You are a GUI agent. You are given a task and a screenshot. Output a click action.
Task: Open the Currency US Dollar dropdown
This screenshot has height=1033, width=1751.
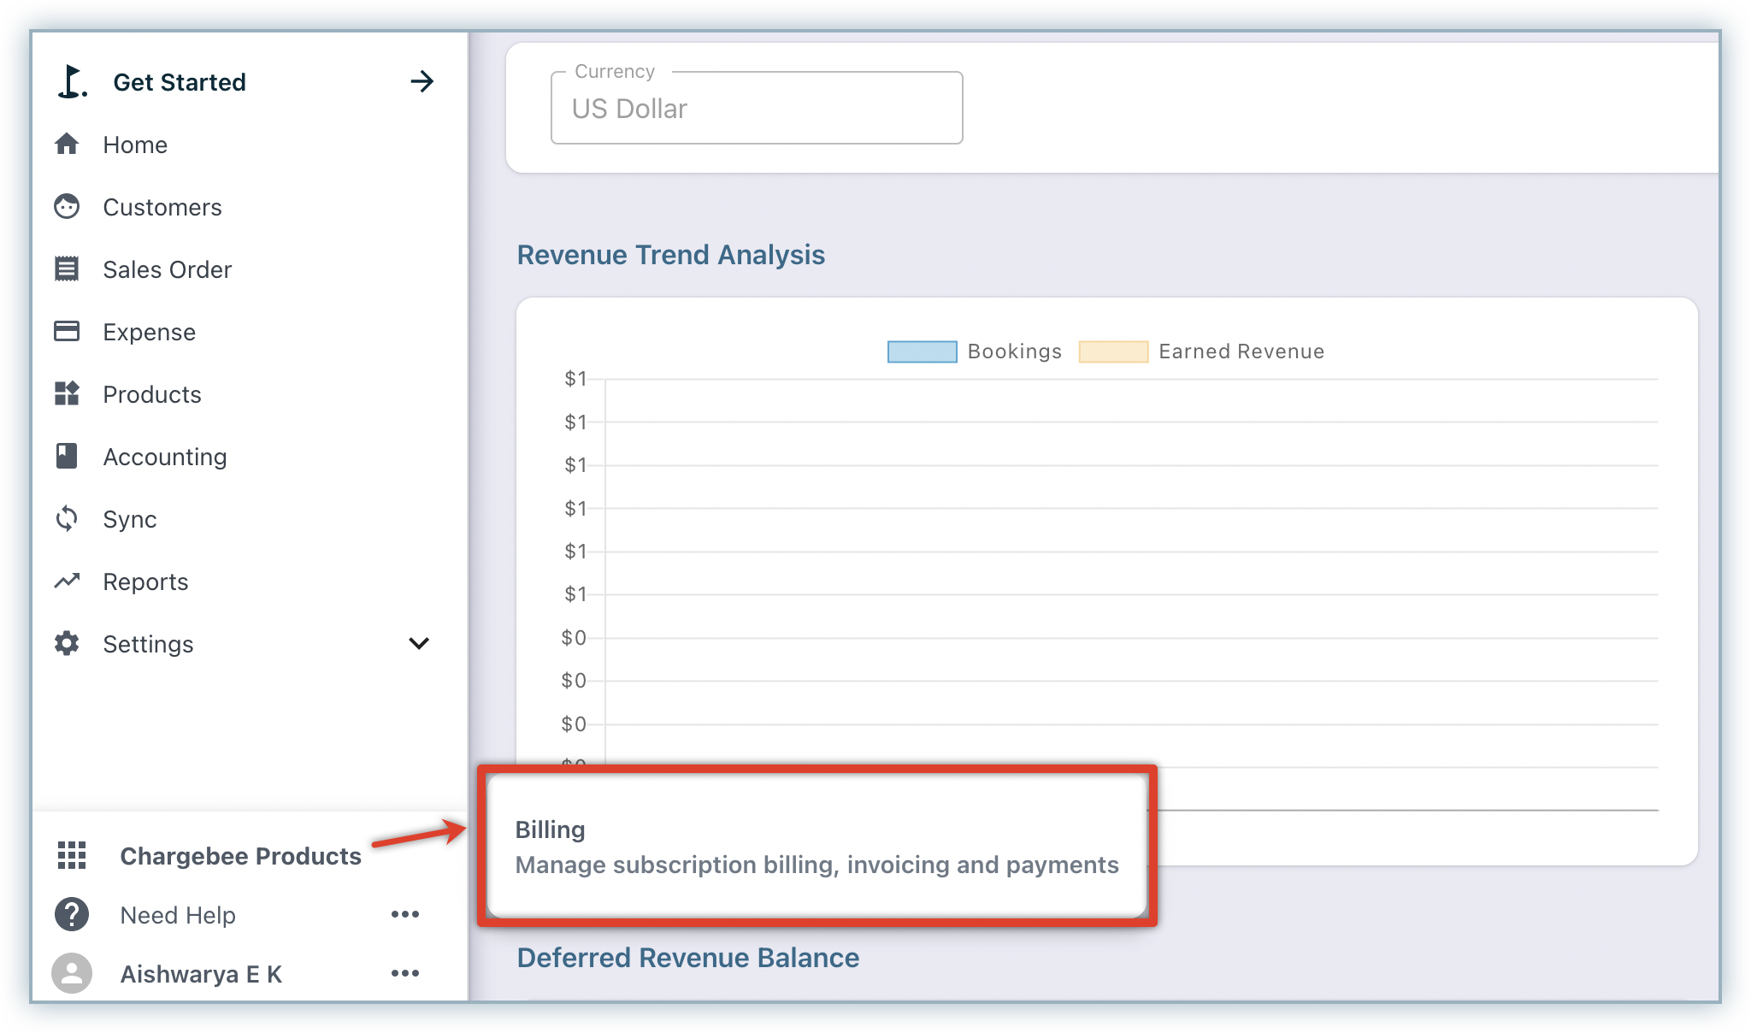[757, 109]
